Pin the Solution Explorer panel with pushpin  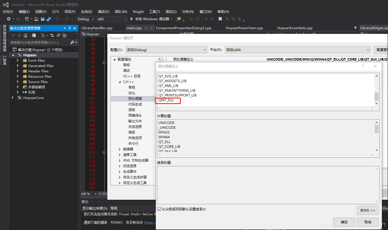pos(70,28)
